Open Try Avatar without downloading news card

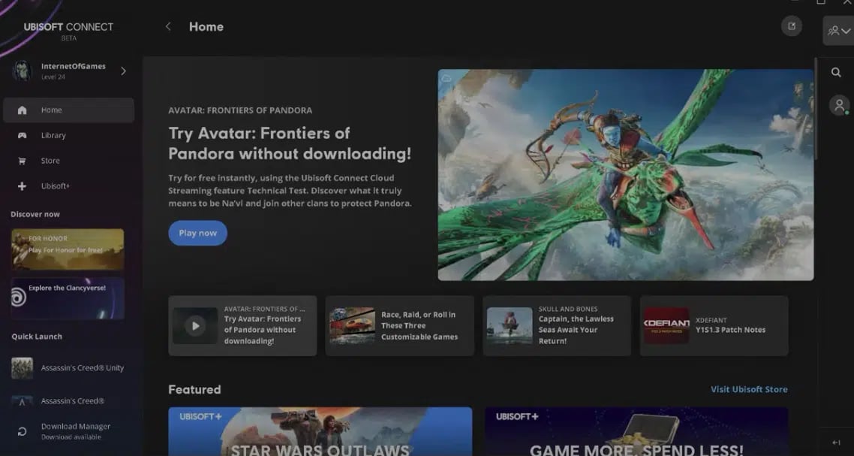pyautogui.click(x=242, y=325)
